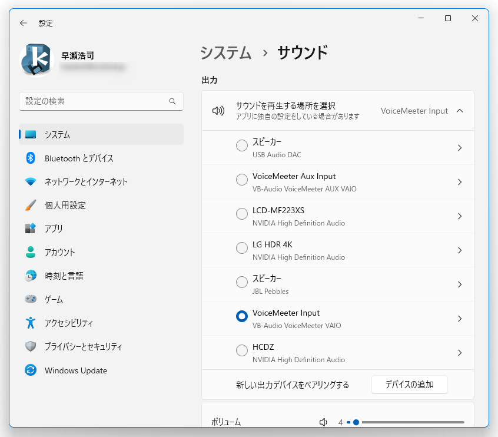Click the volume value 4
The width and height of the screenshot is (498, 437).
tap(340, 422)
